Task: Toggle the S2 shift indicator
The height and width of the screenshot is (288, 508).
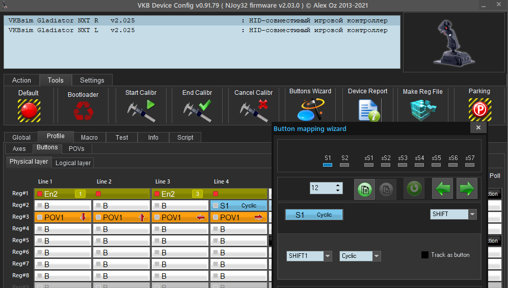Action: [344, 165]
